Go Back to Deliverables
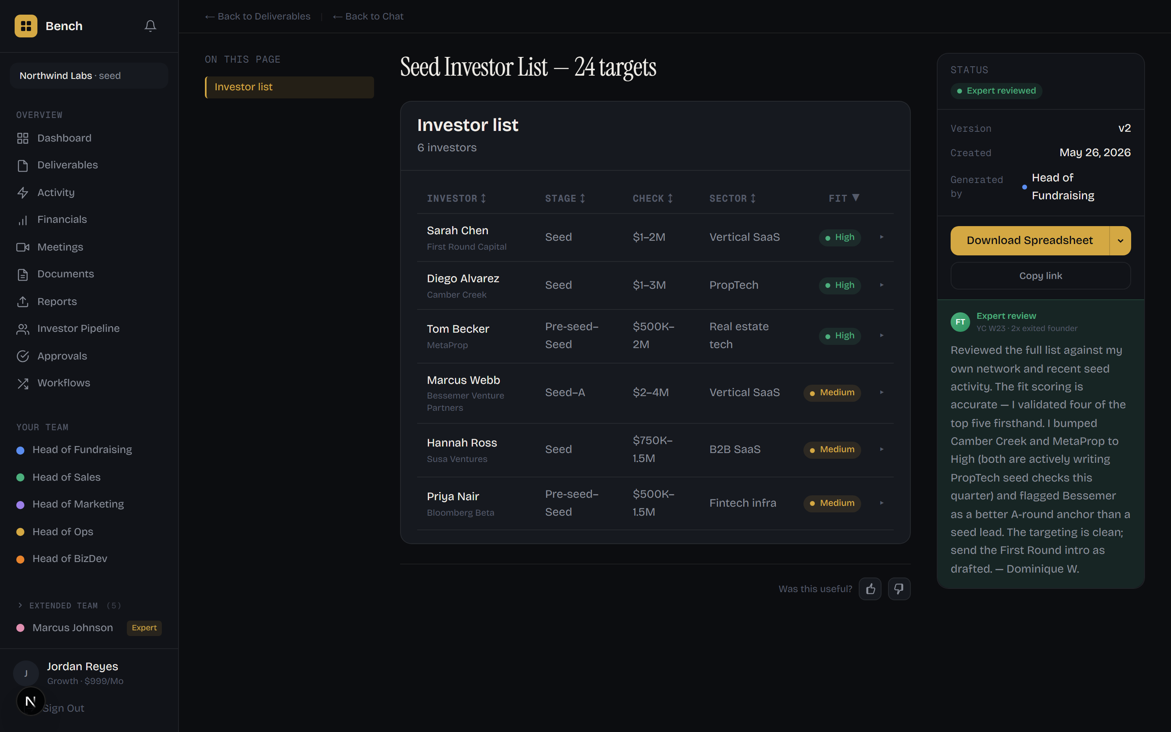Viewport: 1171px width, 732px height. click(x=258, y=16)
